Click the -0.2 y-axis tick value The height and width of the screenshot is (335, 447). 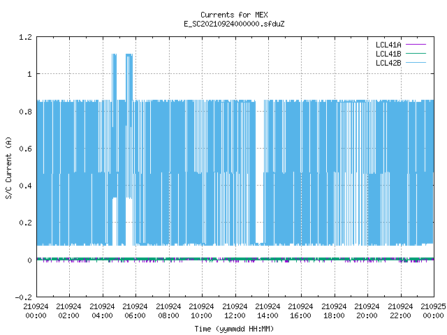point(23,297)
